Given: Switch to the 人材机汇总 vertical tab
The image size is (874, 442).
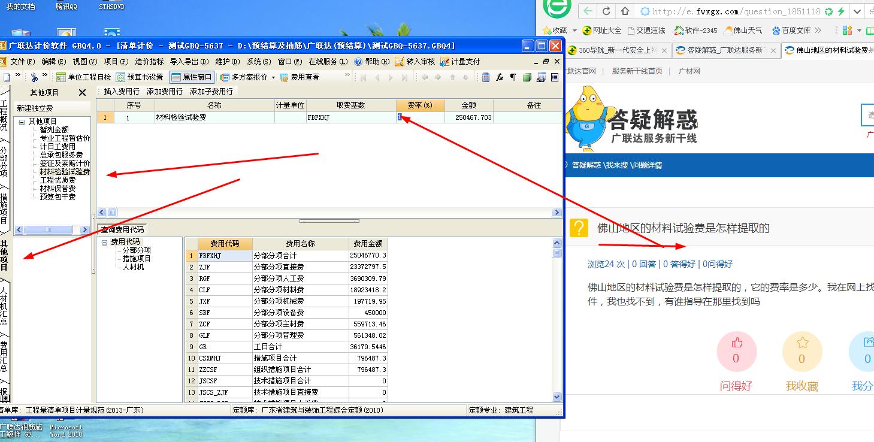Looking at the screenshot, I should coord(4,305).
